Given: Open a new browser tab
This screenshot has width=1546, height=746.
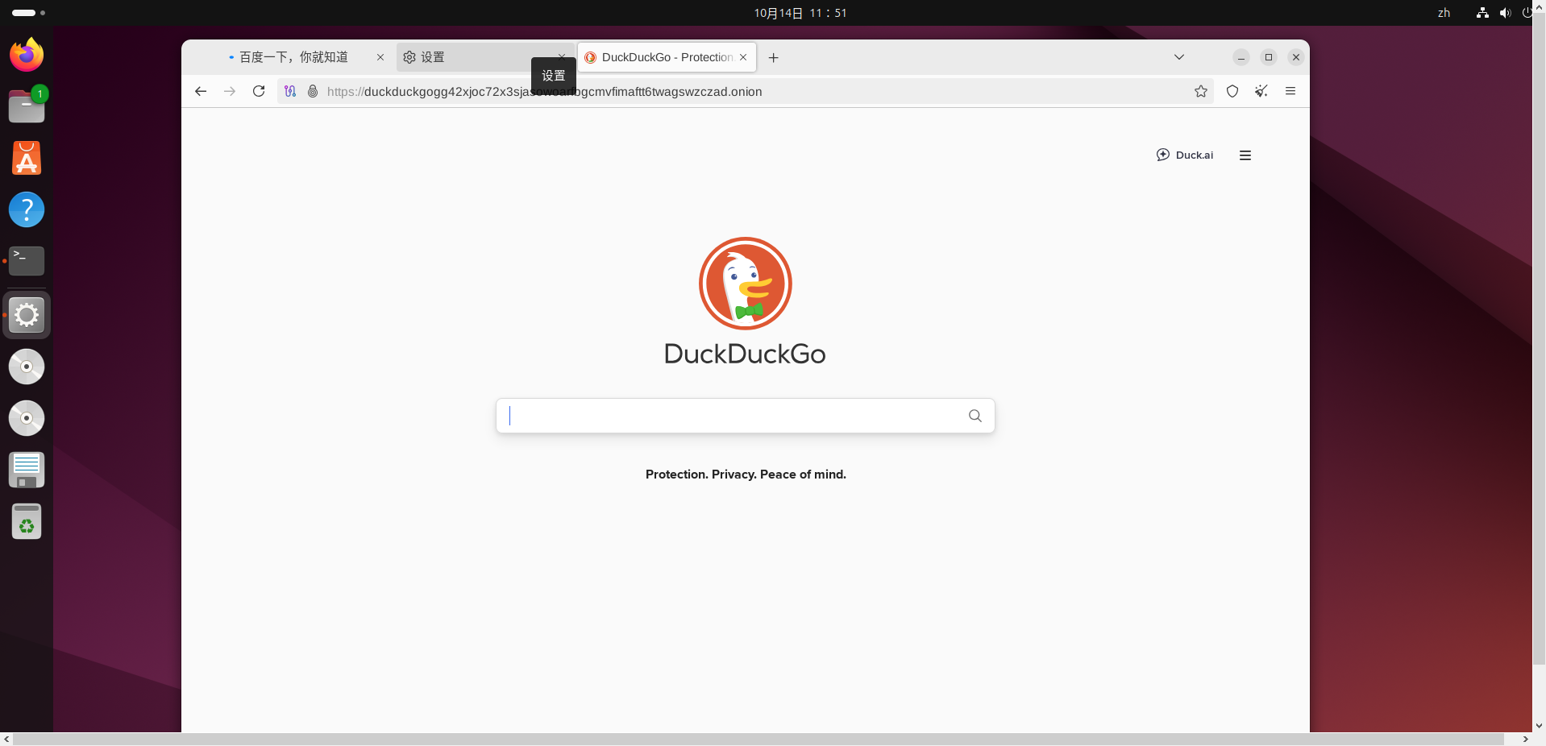Looking at the screenshot, I should [x=774, y=57].
